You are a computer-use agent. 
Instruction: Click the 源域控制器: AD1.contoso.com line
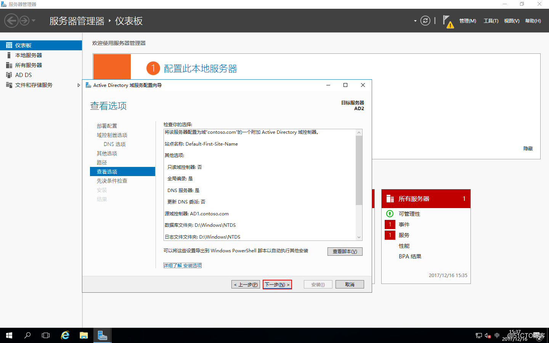click(197, 214)
